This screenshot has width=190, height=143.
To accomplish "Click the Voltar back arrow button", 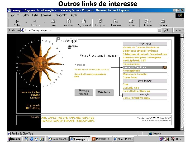I will [x=17, y=23].
